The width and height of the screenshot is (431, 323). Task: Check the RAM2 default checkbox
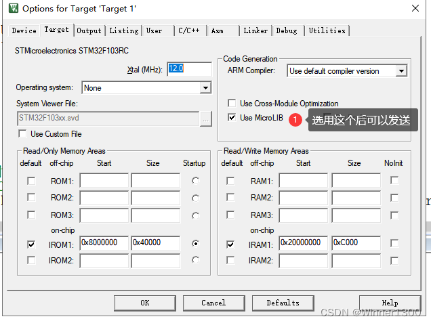(x=230, y=197)
